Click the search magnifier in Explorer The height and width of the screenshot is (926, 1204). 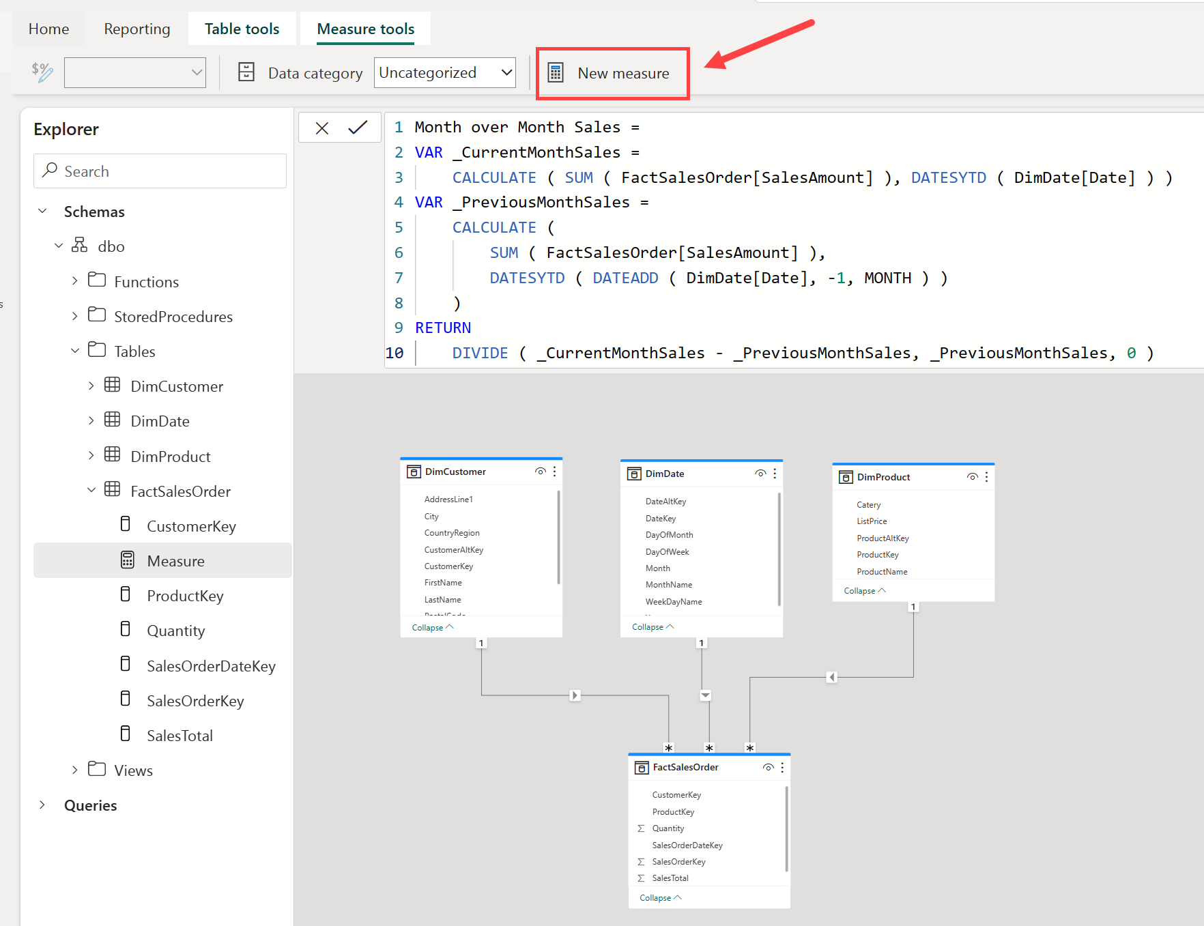pyautogui.click(x=50, y=171)
